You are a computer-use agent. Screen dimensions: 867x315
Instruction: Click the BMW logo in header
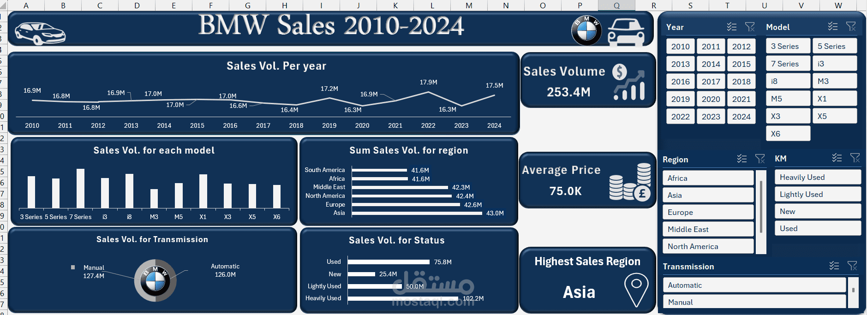coord(586,31)
